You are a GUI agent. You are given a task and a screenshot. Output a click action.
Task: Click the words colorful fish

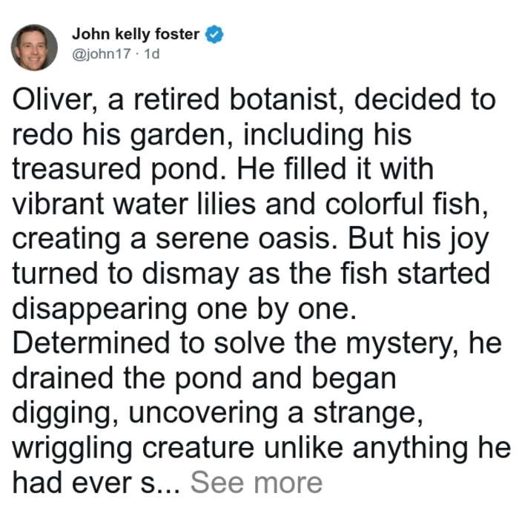(407, 204)
